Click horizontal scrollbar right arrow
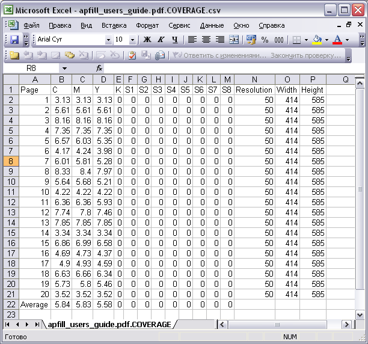The height and width of the screenshot is (344, 368). [x=346, y=325]
